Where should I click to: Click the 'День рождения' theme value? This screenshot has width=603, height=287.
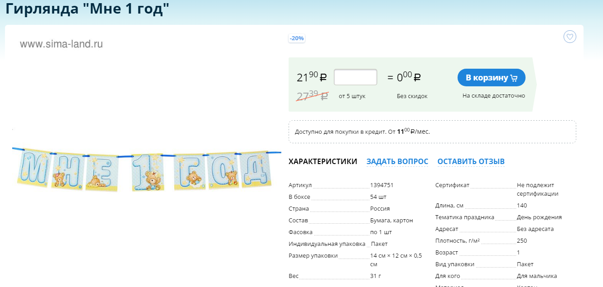[539, 217]
